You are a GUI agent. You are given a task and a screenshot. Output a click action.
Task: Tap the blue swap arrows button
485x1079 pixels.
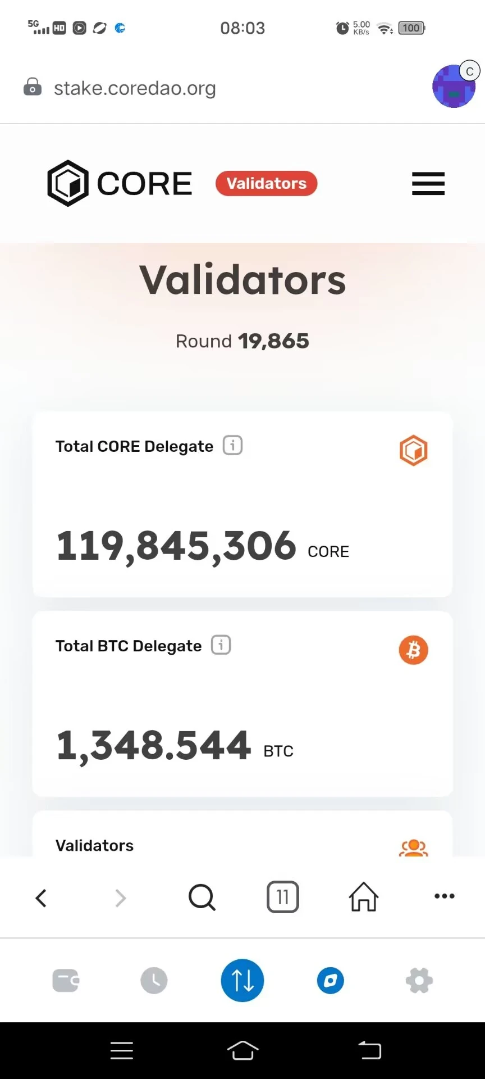(x=242, y=981)
